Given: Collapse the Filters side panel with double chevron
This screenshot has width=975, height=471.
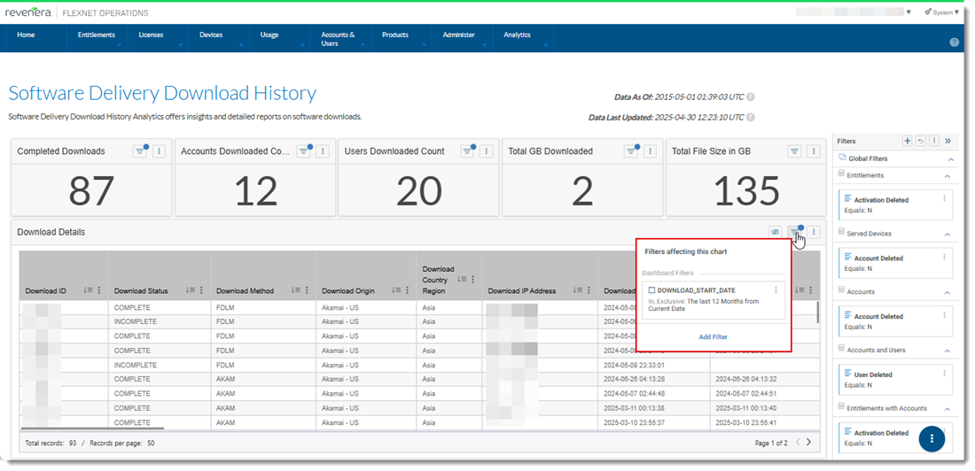Looking at the screenshot, I should click(948, 141).
